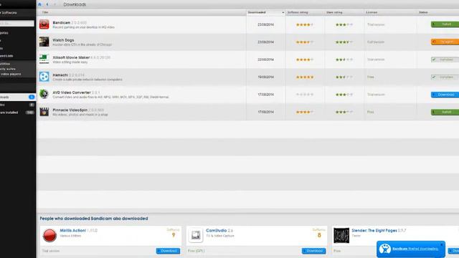Open the Mirillis Action! red icon

point(49,236)
